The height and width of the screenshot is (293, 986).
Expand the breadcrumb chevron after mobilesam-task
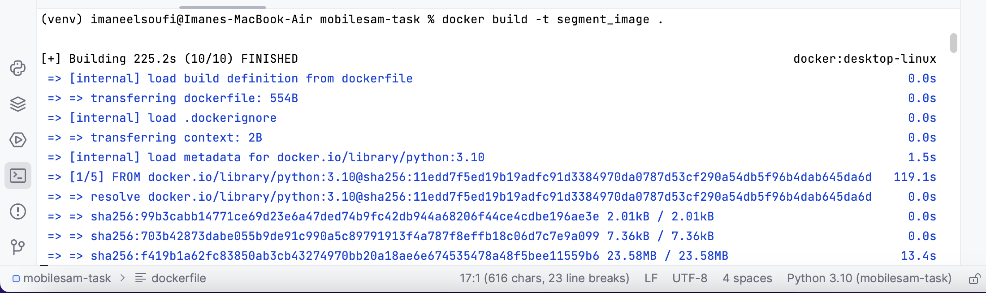click(123, 279)
